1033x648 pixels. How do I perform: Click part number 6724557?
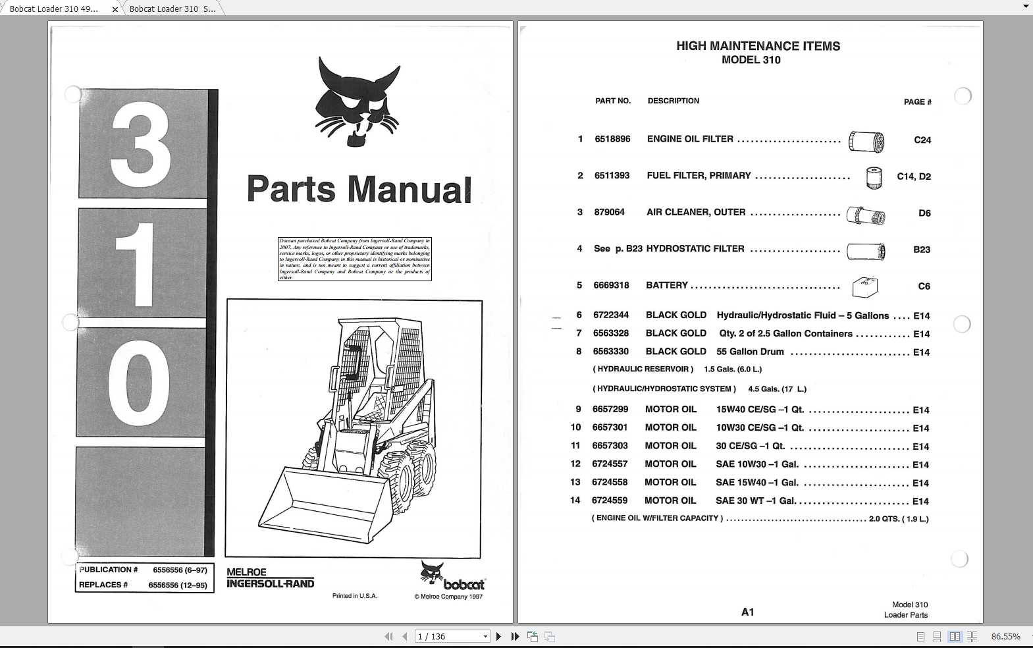(610, 464)
